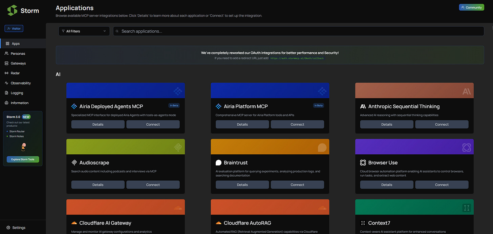The height and width of the screenshot is (234, 493).
Task: Click the Storm Router link
Action: [x=17, y=131]
